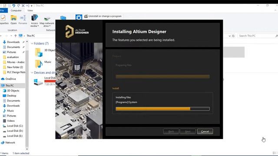Click the Music folder icon in content pane
Image resolution: width=278 pixels, height=156 pixels.
point(39,64)
